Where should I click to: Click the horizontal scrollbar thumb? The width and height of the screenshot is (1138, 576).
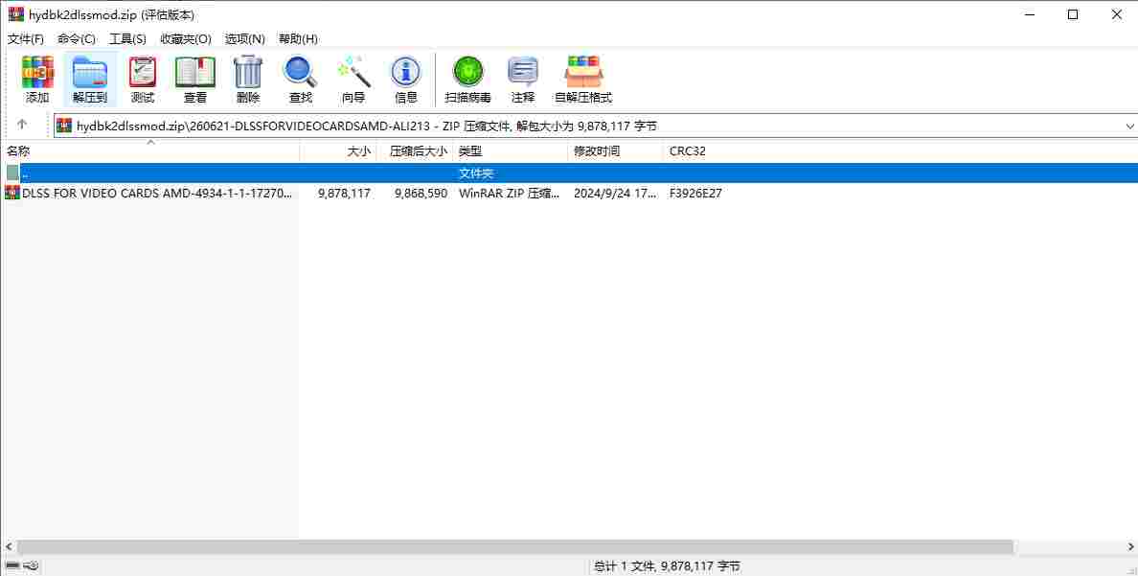pos(514,546)
